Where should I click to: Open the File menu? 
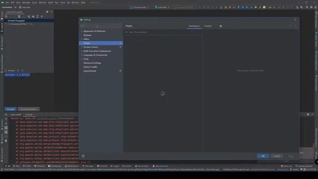(7, 2)
